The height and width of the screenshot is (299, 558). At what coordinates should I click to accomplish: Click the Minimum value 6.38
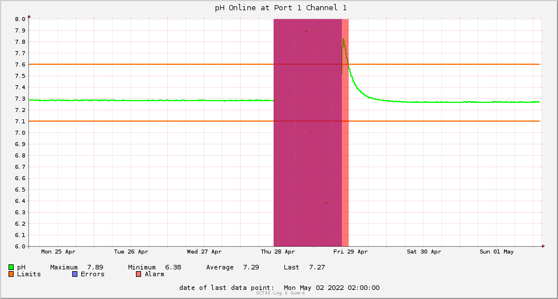click(x=173, y=267)
